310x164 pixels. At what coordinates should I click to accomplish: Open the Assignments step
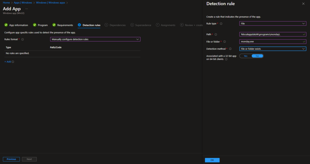pyautogui.click(x=168, y=25)
